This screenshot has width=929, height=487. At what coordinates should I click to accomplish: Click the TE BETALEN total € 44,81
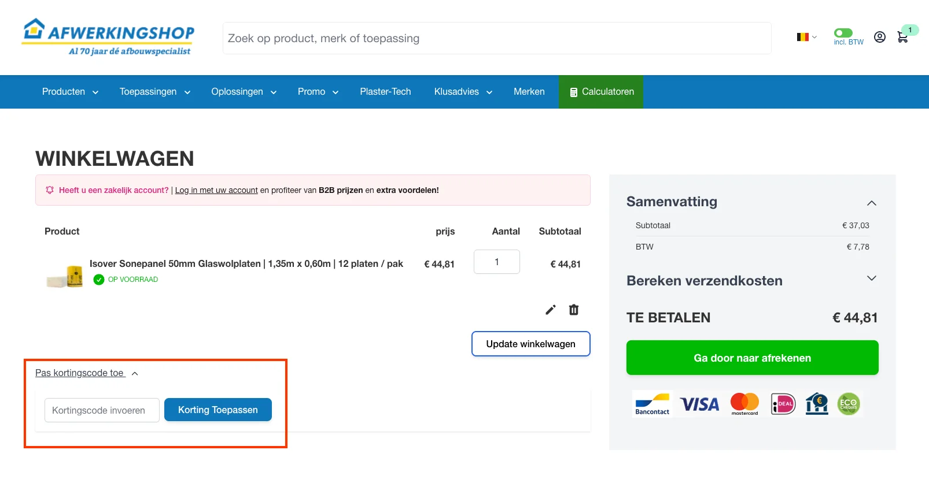855,318
